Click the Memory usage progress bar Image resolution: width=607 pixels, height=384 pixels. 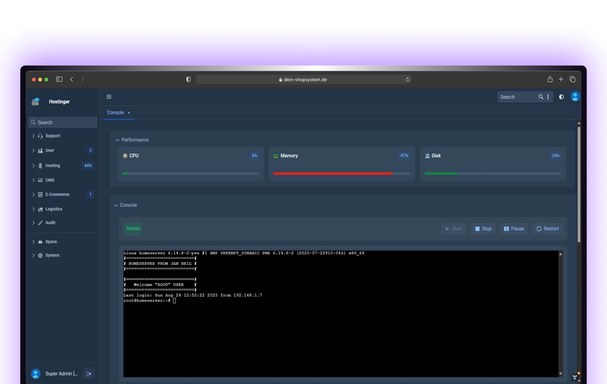click(x=341, y=174)
